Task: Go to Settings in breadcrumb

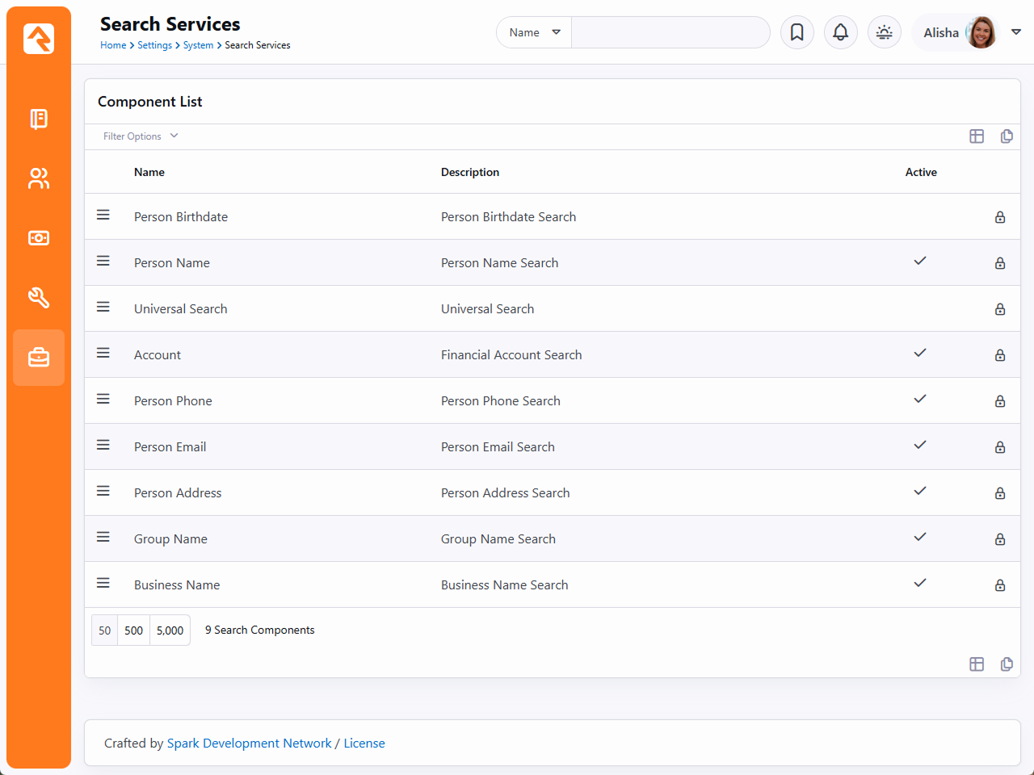Action: [154, 45]
